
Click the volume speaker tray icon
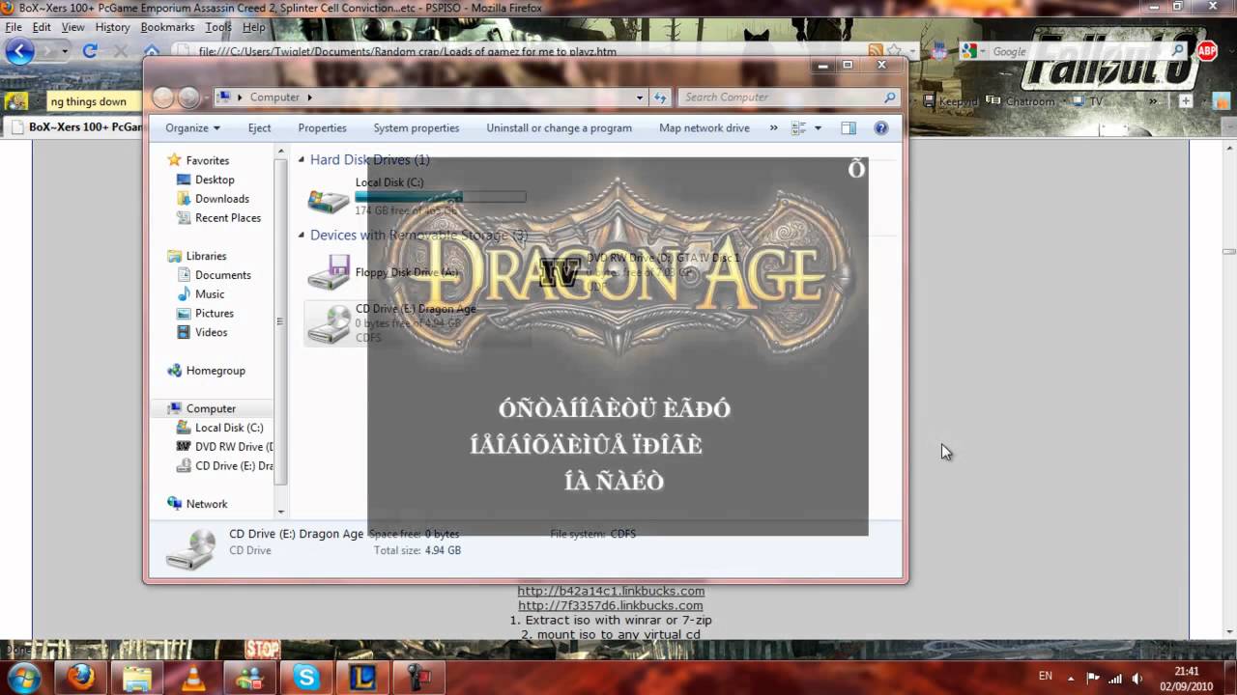click(x=1137, y=678)
